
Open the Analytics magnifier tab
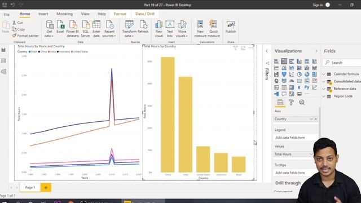pos(302,103)
